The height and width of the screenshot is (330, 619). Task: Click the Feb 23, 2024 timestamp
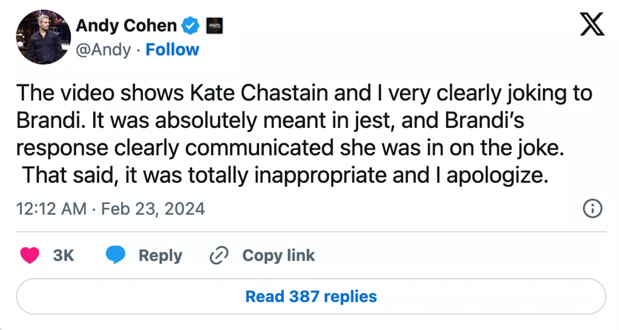[153, 209]
